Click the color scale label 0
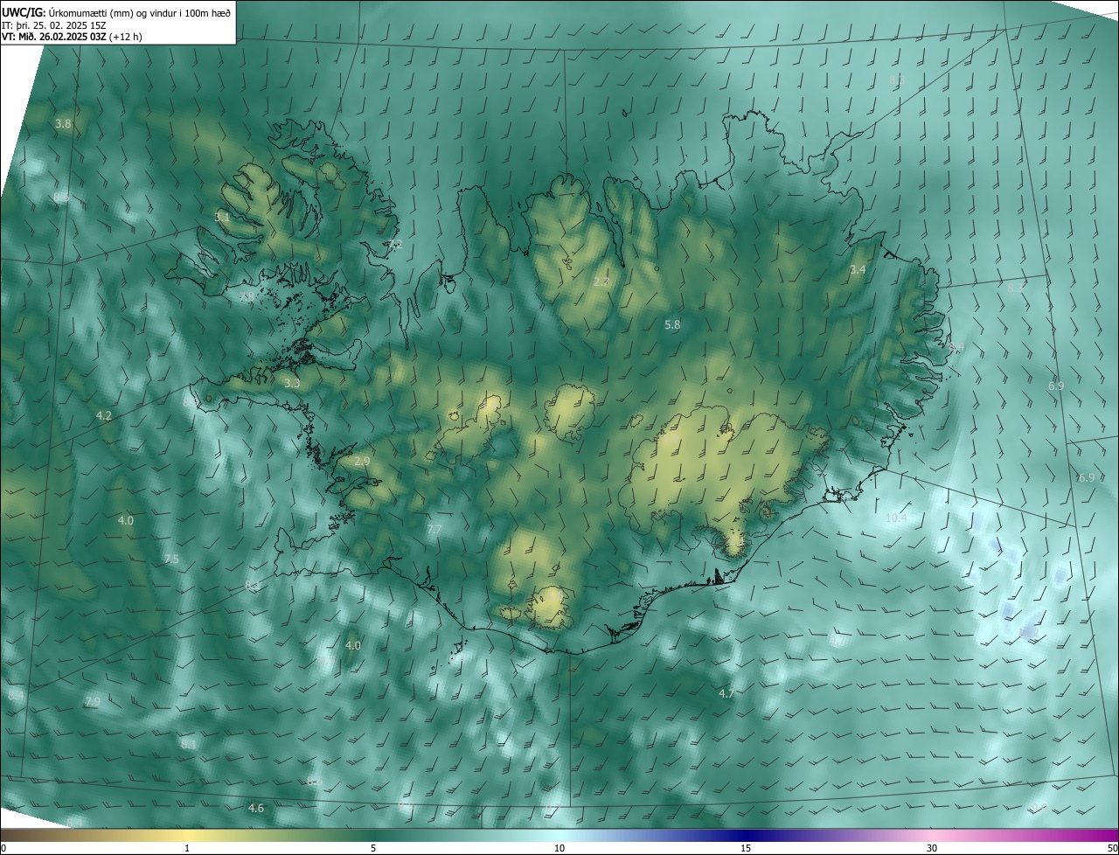The height and width of the screenshot is (855, 1119). coord(3,848)
